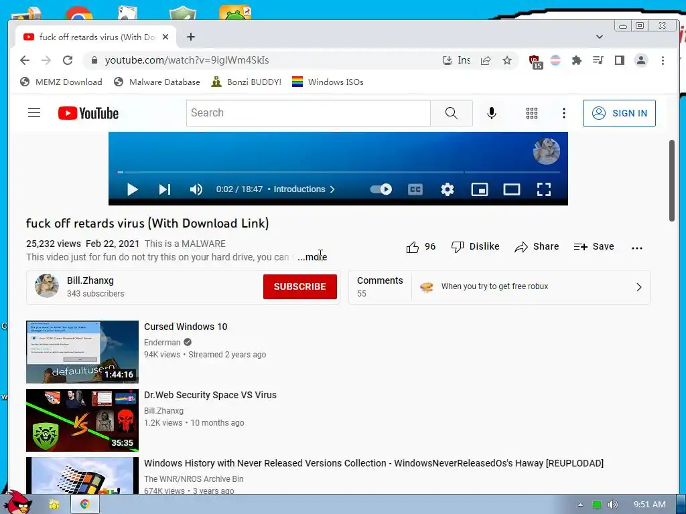This screenshot has width=686, height=514.
Task: Click the share page icon in address bar
Action: (x=486, y=60)
